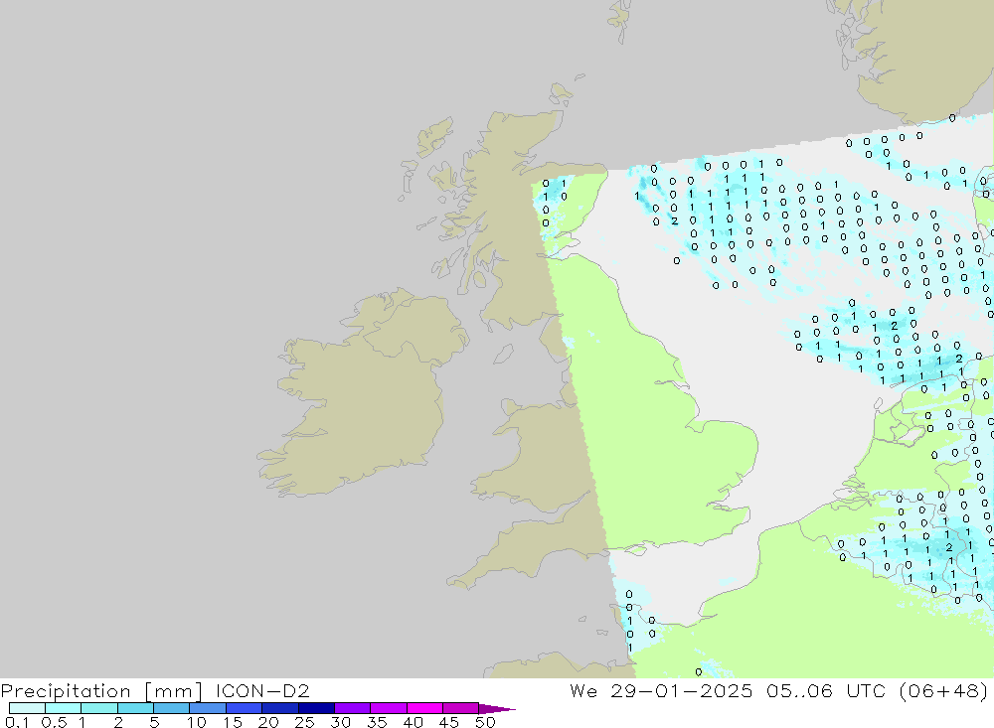
Task: Click the 10–15 mm legend color swatch
Action: [208, 708]
